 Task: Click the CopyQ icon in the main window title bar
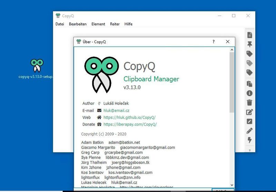pos(58,16)
